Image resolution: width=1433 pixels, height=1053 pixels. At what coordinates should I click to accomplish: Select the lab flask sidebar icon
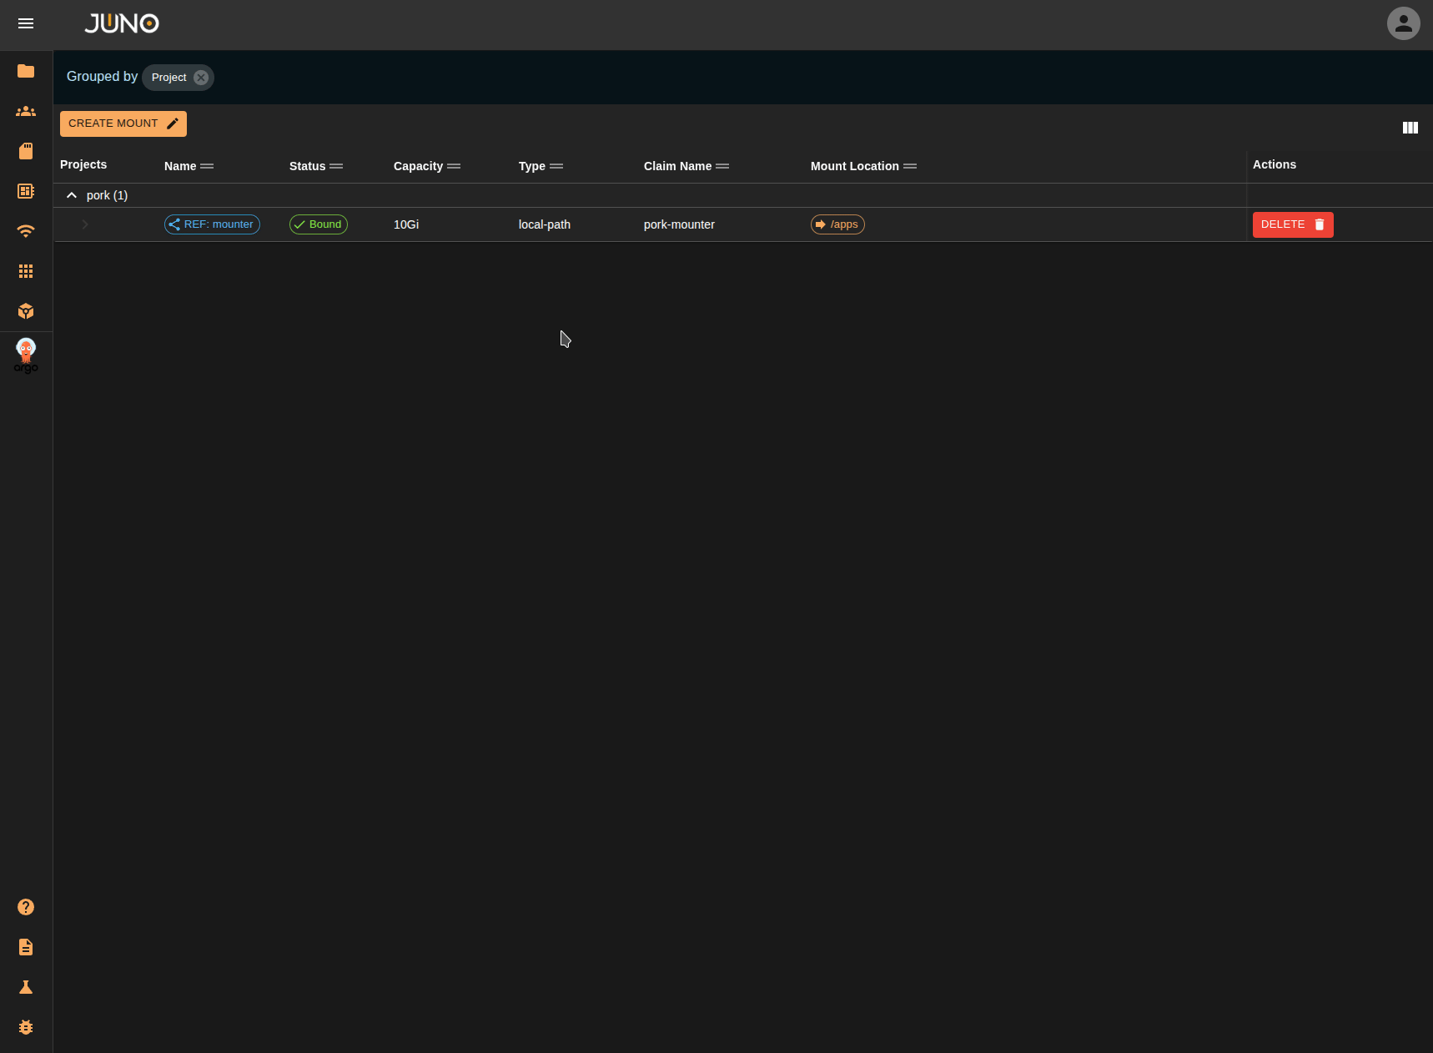pos(26,987)
